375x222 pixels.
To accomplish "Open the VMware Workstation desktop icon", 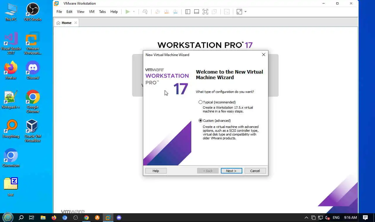I will (x=33, y=44).
